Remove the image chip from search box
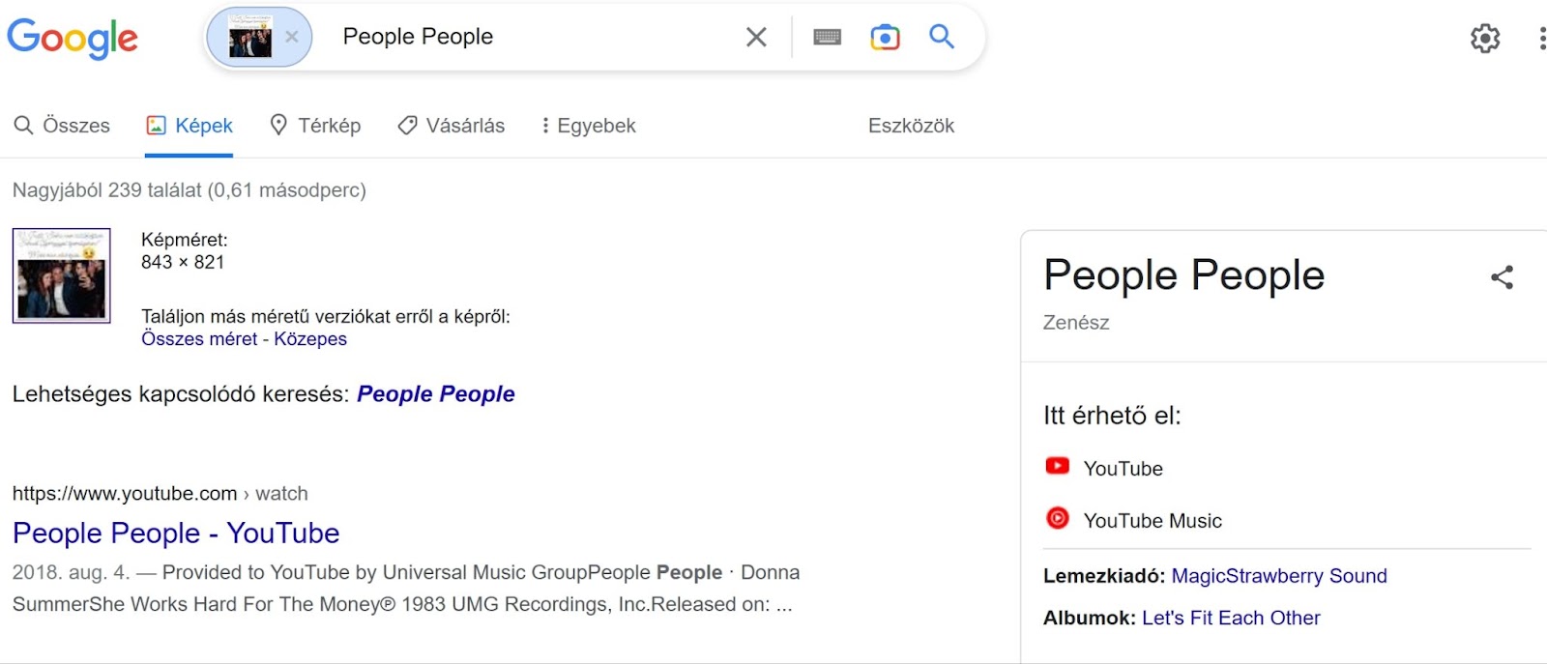The width and height of the screenshot is (1547, 664). (291, 37)
